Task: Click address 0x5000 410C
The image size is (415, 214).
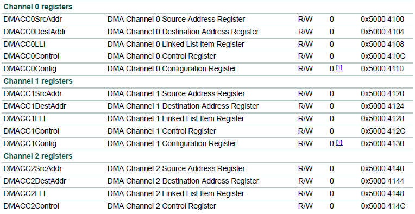Action: click(x=383, y=56)
